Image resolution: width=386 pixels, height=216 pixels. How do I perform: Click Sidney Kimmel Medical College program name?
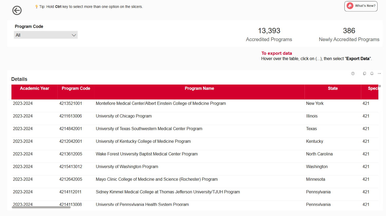pos(168,192)
